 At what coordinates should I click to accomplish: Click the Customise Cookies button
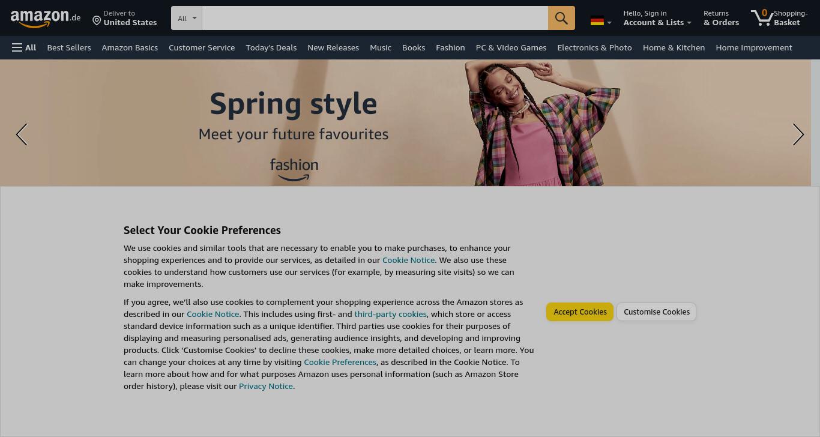(x=657, y=312)
